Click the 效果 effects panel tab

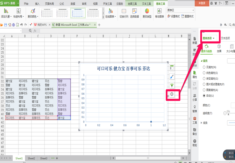point(219,48)
